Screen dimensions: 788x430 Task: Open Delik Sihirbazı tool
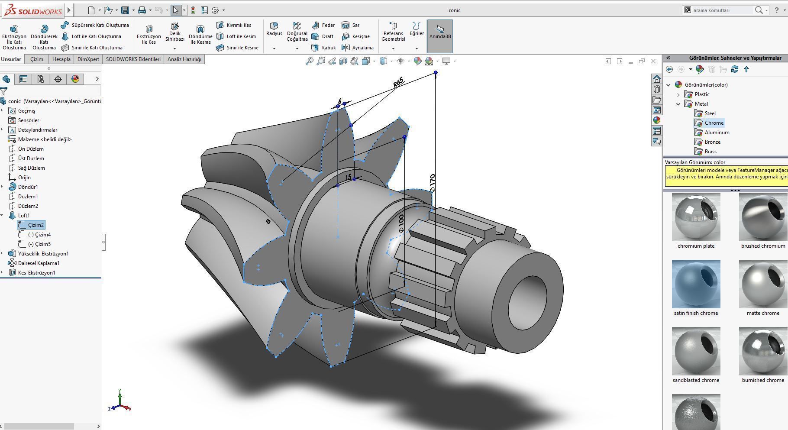[x=175, y=32]
